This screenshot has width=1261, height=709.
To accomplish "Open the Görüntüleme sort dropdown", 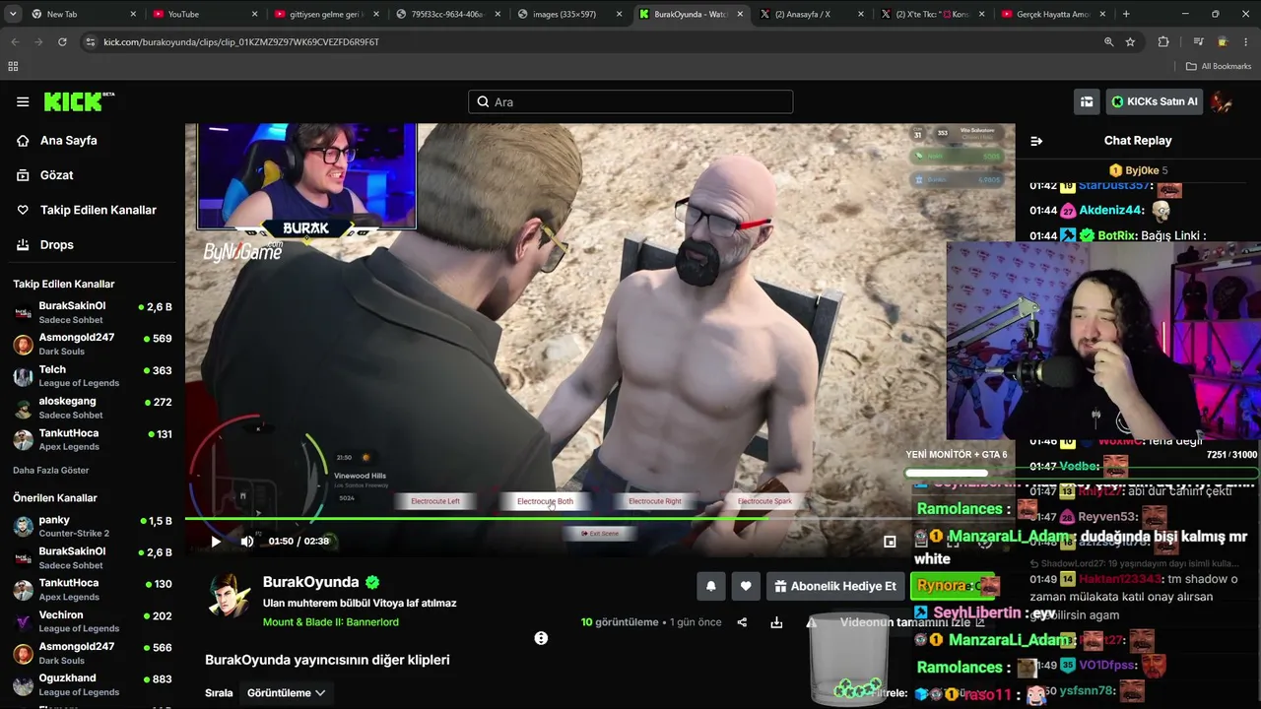I will tap(287, 692).
